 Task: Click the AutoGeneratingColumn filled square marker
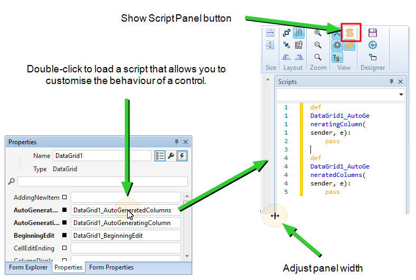[x=64, y=222]
